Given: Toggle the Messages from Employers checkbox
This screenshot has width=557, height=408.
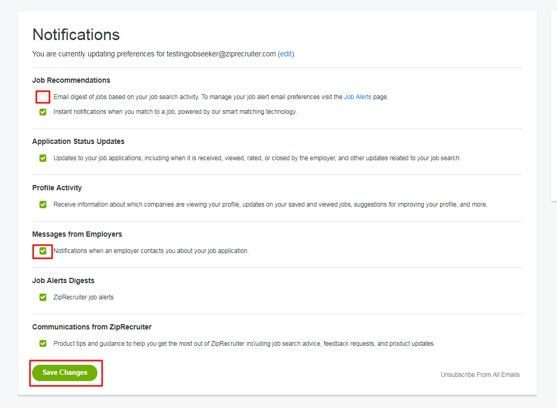Looking at the screenshot, I should pyautogui.click(x=43, y=251).
